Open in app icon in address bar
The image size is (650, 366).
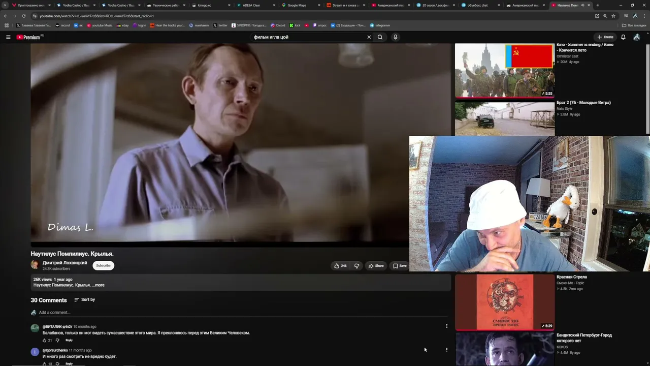click(x=597, y=16)
